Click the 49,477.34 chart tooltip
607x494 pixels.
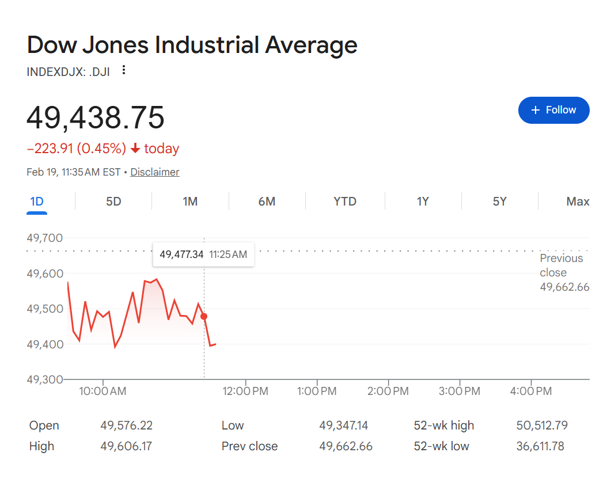click(x=203, y=254)
